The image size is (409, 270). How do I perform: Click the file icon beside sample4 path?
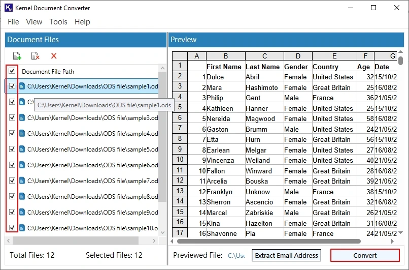point(22,133)
